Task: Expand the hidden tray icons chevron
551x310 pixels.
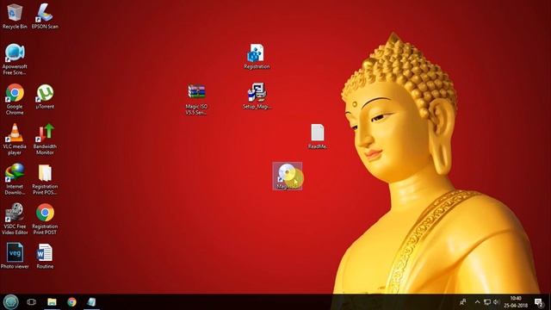Action: click(x=477, y=302)
